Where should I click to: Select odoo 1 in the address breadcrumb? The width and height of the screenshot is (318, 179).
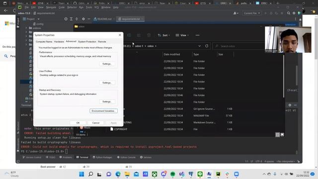point(139,46)
